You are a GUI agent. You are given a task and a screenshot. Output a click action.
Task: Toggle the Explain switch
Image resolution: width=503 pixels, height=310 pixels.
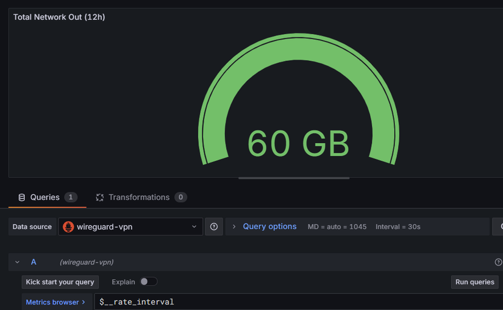tap(148, 282)
